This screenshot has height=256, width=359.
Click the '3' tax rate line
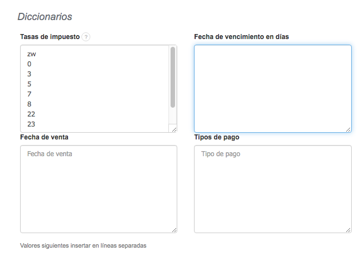pos(30,74)
